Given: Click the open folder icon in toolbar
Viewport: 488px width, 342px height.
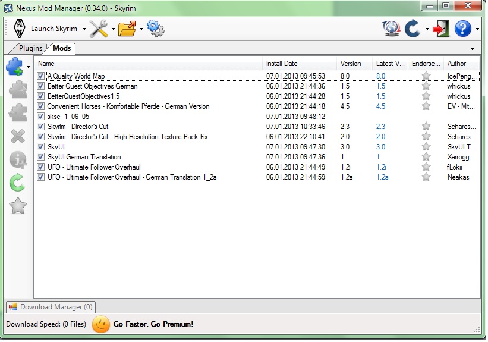Looking at the screenshot, I should click(x=127, y=28).
